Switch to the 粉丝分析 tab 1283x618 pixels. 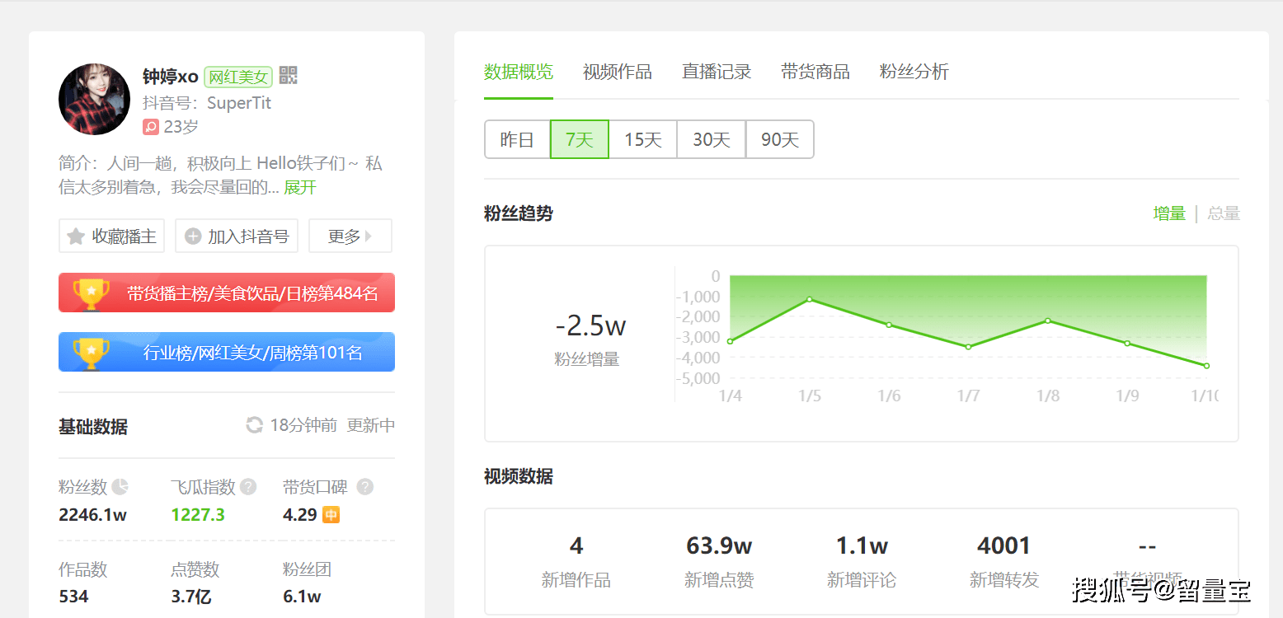[x=914, y=72]
